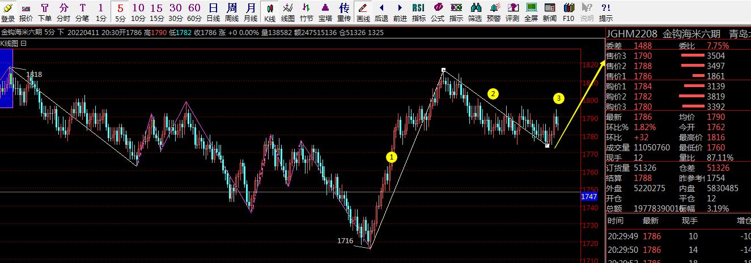
Task: Select the 周线 weekly period
Action: point(232,11)
